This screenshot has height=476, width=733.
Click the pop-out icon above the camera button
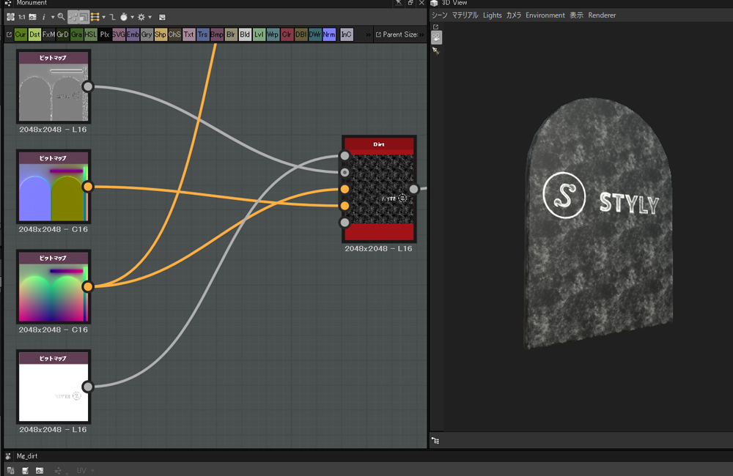tap(435, 27)
